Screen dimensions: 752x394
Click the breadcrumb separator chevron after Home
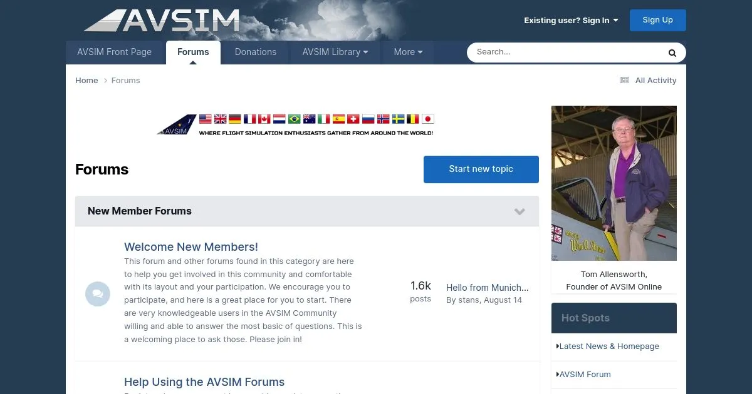pyautogui.click(x=105, y=81)
